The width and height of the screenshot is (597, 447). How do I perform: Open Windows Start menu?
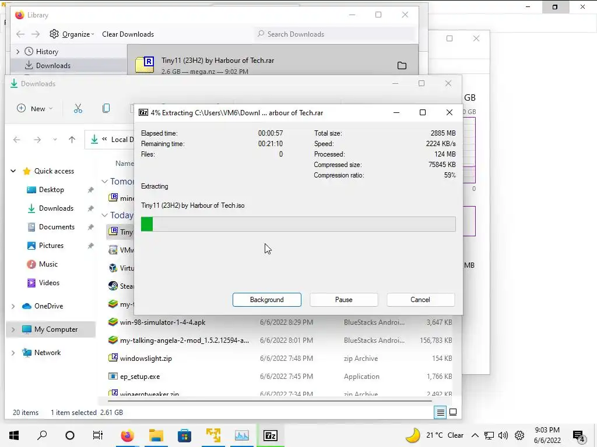[14, 435]
